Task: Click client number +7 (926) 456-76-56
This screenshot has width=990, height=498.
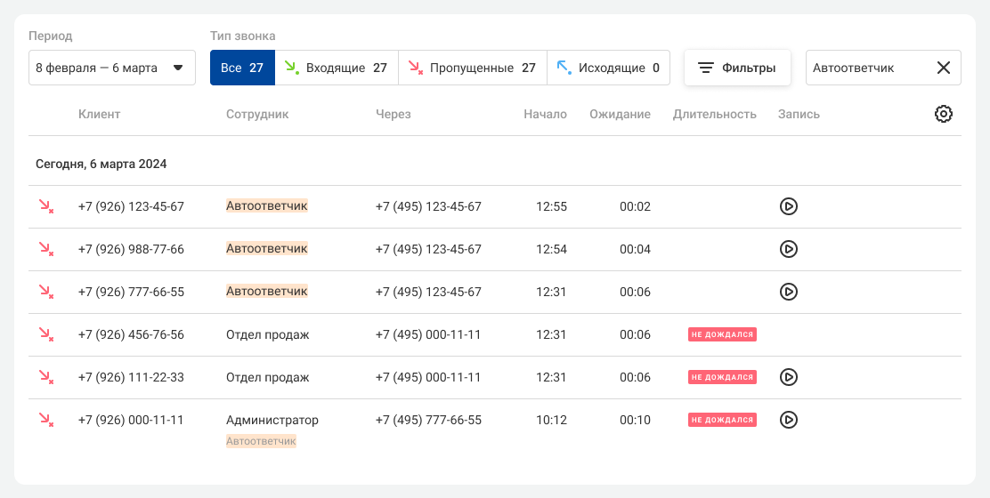Action: coord(132,334)
